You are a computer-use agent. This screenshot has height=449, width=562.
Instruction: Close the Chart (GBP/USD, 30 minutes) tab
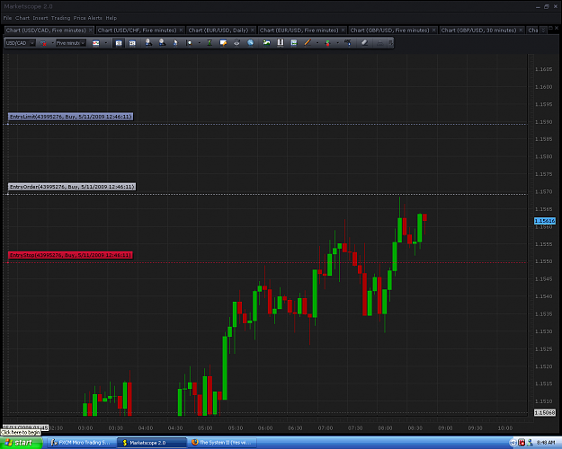pos(522,30)
